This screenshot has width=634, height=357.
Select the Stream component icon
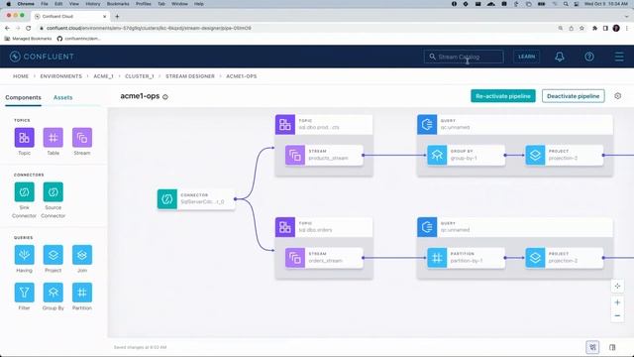click(82, 138)
